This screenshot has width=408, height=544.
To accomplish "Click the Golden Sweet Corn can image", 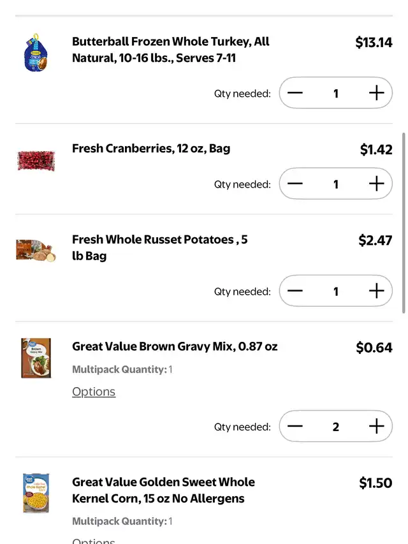I will (x=36, y=493).
